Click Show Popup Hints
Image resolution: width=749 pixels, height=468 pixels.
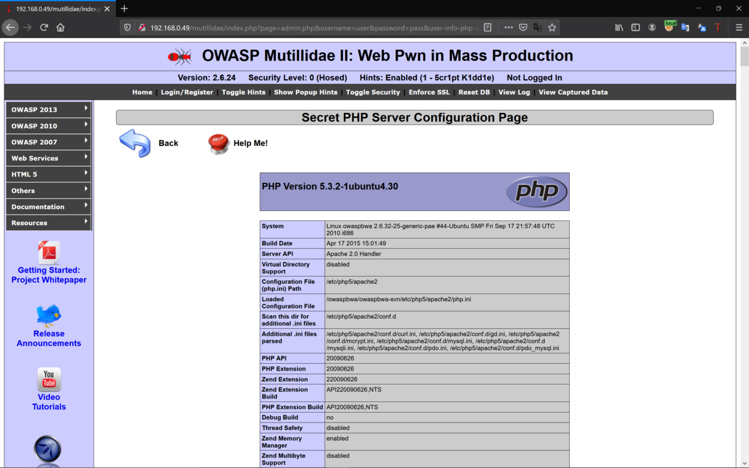pyautogui.click(x=306, y=92)
